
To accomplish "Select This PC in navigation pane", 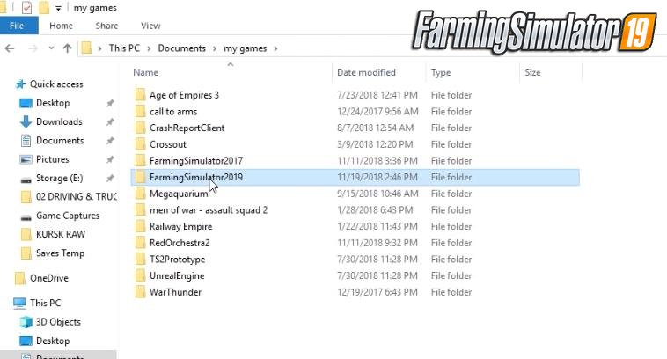I will 45,303.
